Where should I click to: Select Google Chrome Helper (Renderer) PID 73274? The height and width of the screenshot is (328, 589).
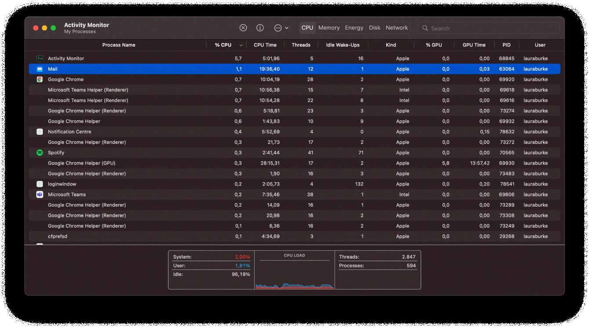point(294,111)
